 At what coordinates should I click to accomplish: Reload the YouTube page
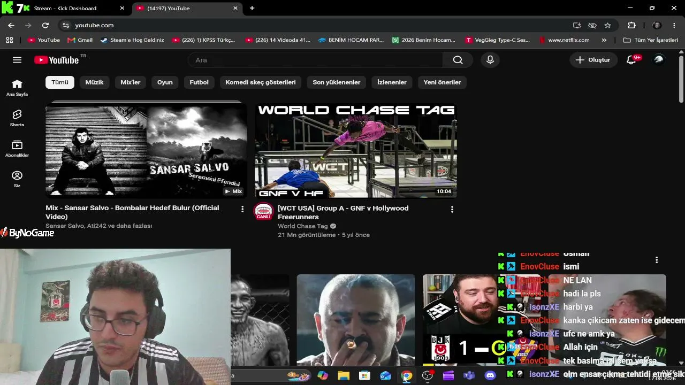[x=45, y=25]
